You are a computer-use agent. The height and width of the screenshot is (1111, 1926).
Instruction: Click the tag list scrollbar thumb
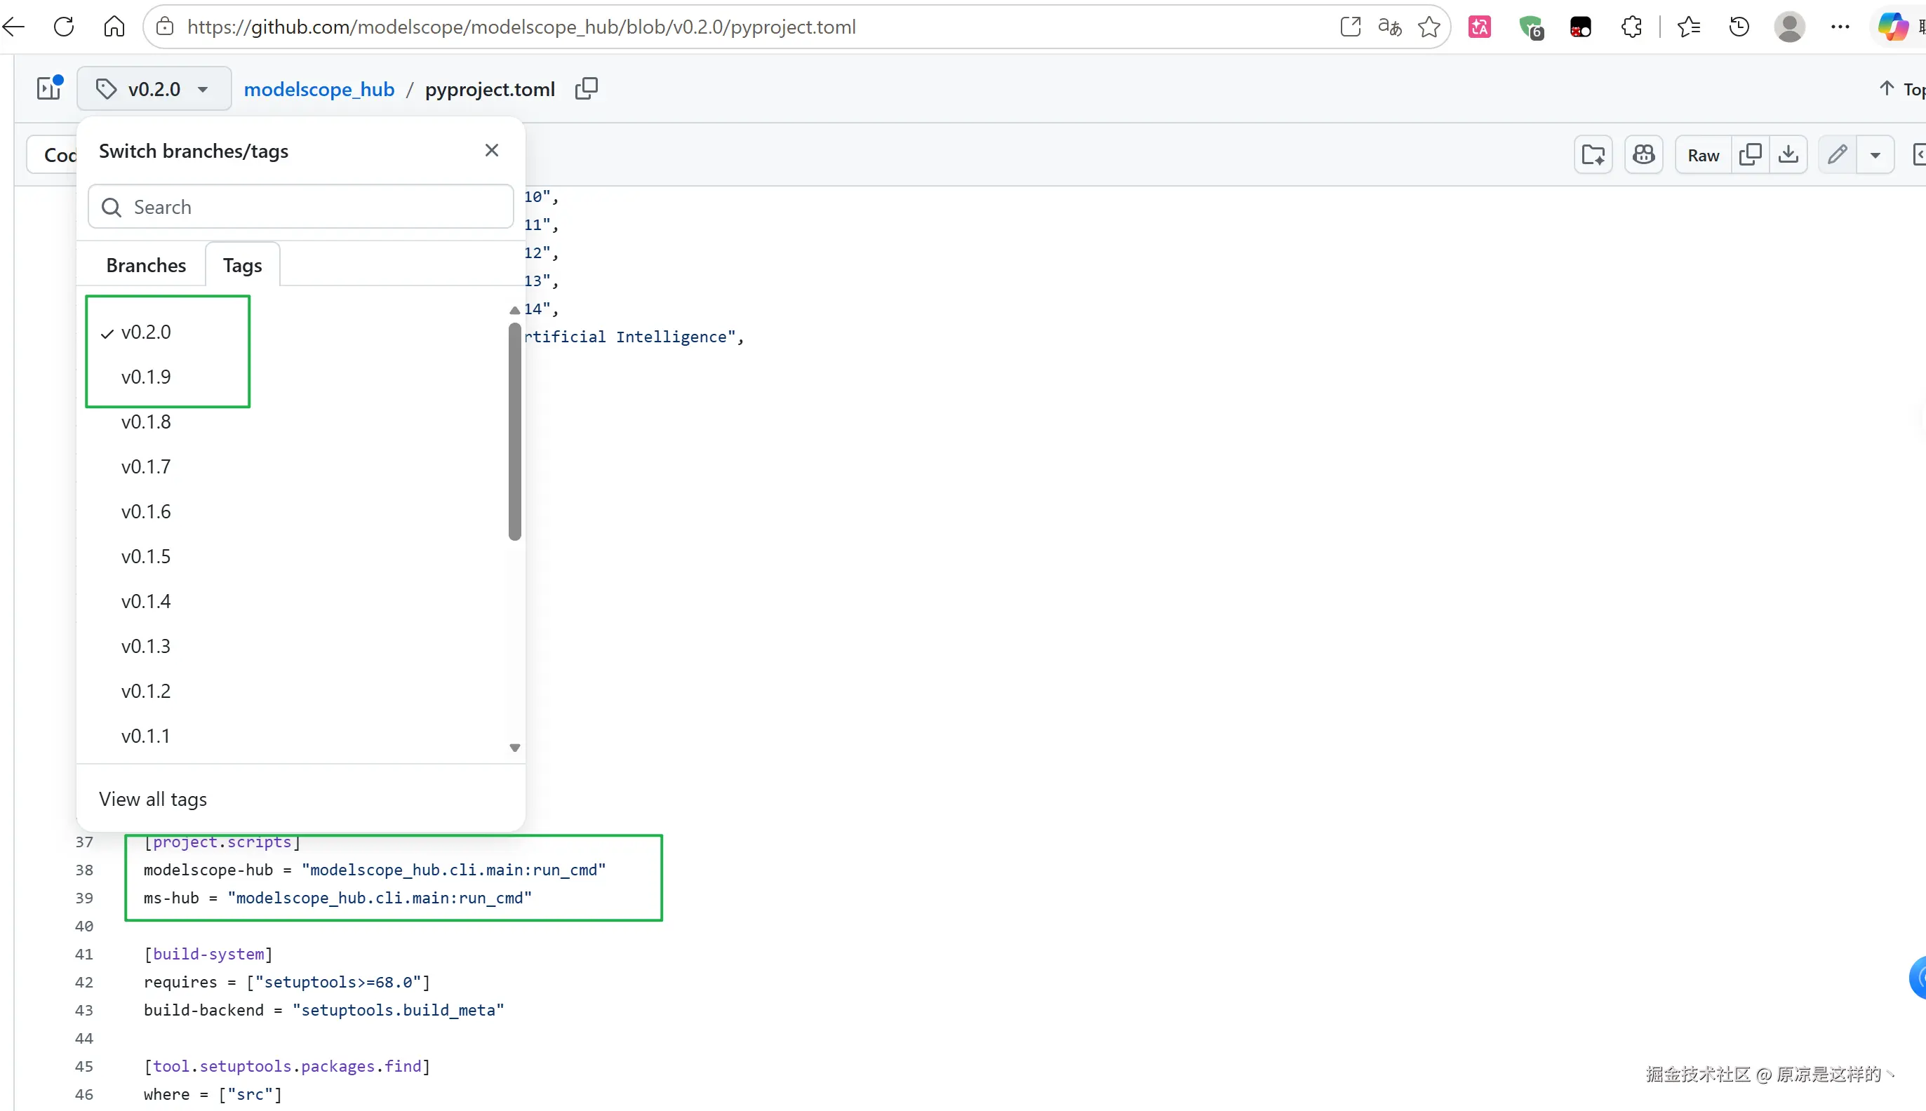[x=515, y=432]
